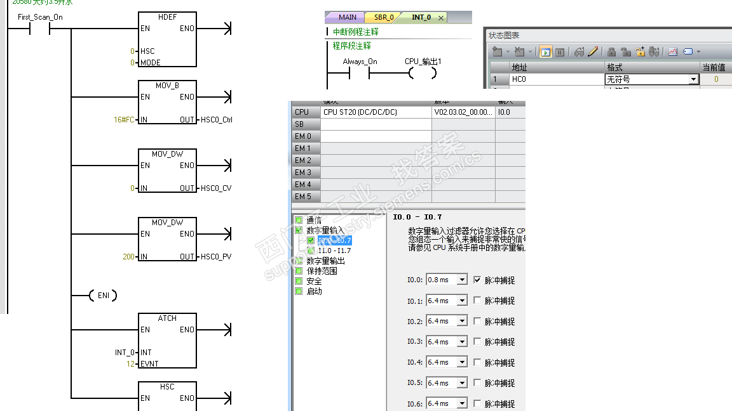Enable I0.3 脉冲捕捉 checkbox
732x411 pixels.
click(477, 342)
